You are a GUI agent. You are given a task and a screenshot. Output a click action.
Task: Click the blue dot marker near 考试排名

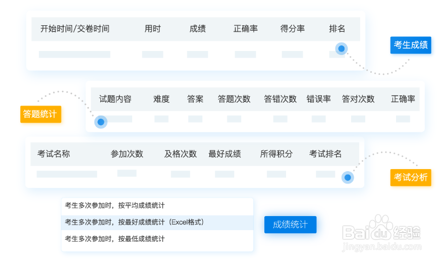coord(348,178)
